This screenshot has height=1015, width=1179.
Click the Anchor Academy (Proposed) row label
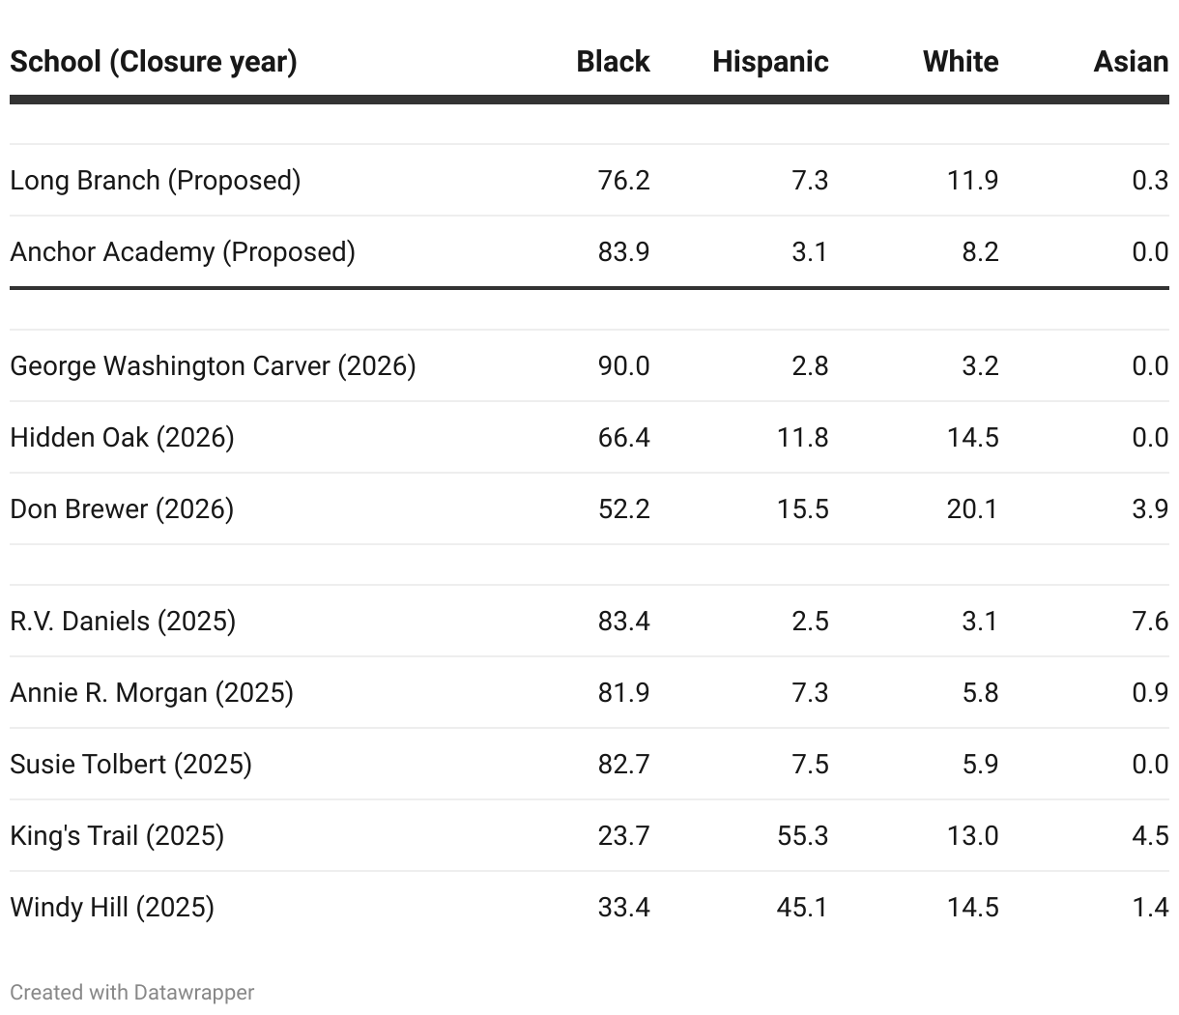tap(183, 252)
